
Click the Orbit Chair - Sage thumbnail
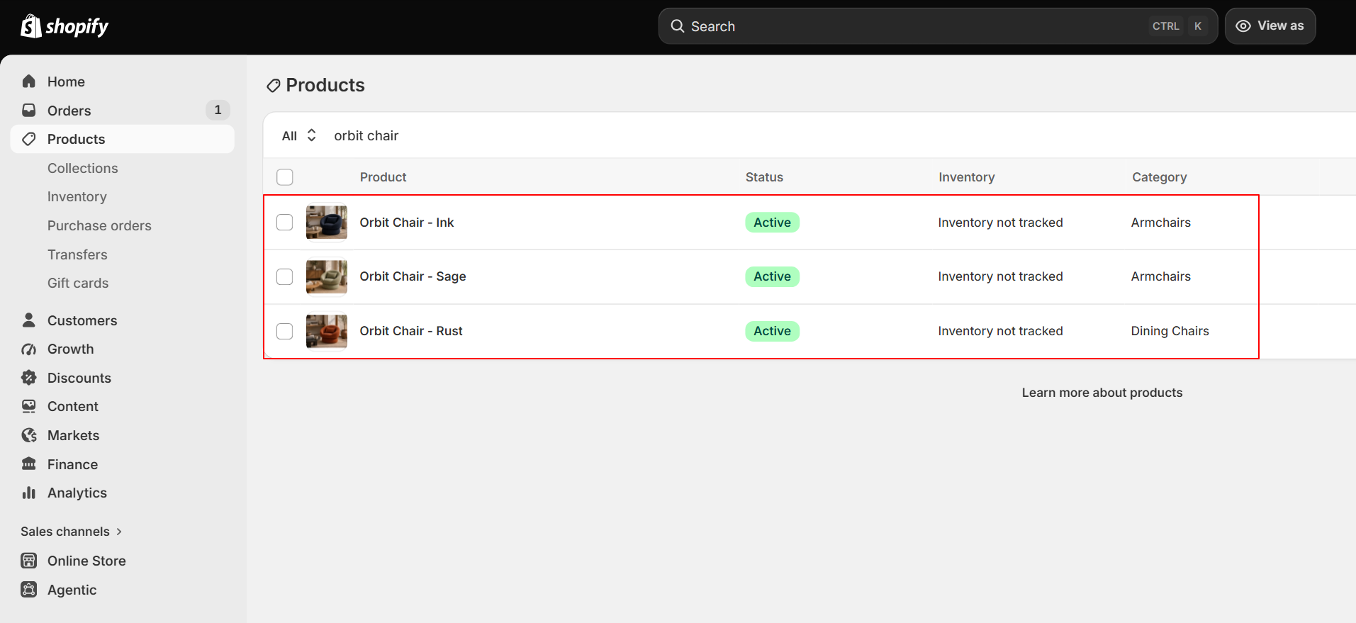pyautogui.click(x=327, y=276)
